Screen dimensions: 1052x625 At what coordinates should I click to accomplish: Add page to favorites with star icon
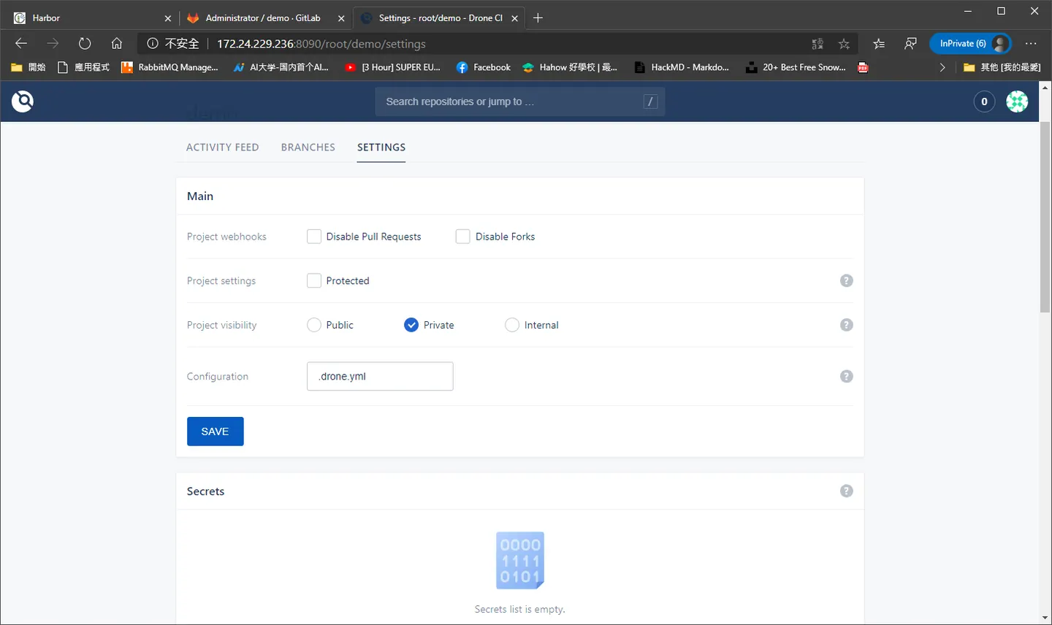(844, 44)
